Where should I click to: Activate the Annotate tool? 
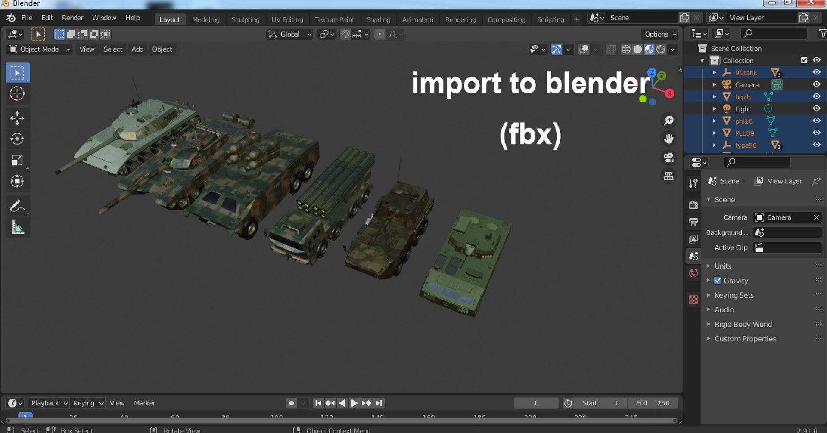coord(17,206)
